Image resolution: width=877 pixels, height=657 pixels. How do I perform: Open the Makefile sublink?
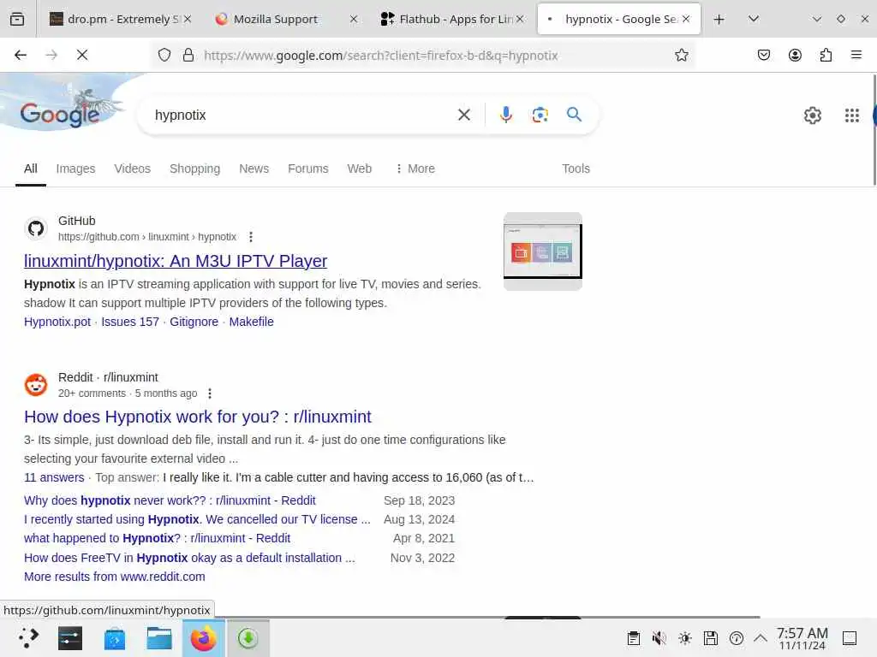coord(251,322)
